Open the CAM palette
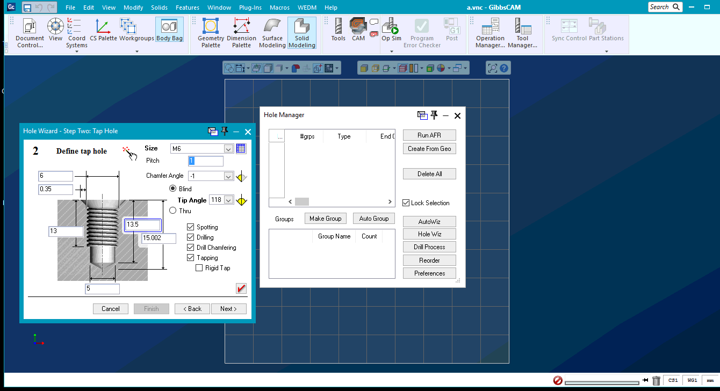This screenshot has width=720, height=391. pos(358,30)
